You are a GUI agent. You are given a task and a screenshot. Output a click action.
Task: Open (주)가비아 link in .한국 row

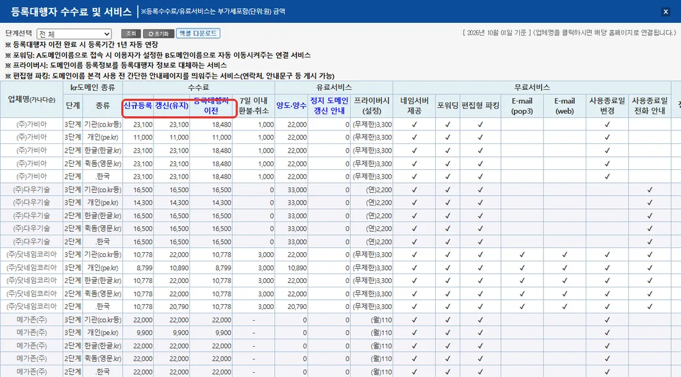(x=32, y=176)
